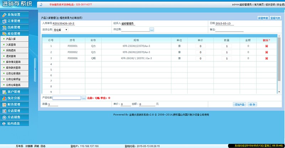This screenshot has width=285, height=148.
Task: Click the icon beside 订单管理
Action: click(x=4, y=21)
